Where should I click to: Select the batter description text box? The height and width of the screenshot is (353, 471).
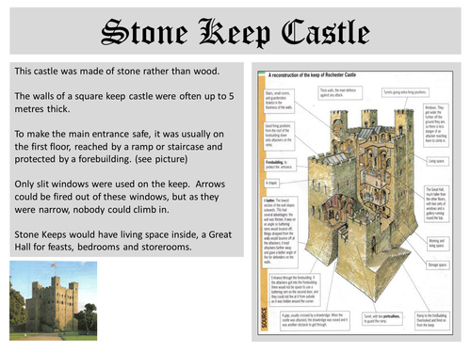click(280, 233)
